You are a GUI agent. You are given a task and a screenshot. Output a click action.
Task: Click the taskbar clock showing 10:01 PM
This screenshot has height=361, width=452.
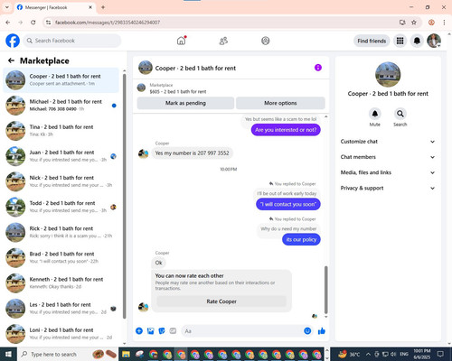[x=422, y=354]
